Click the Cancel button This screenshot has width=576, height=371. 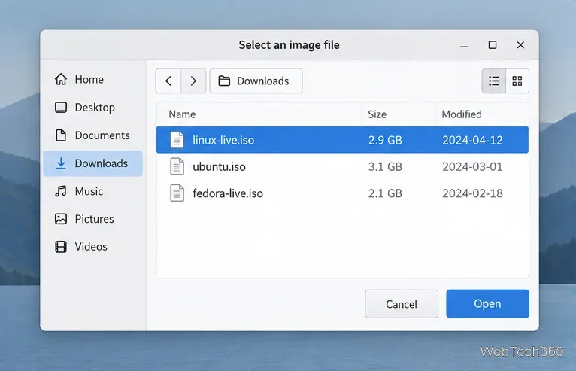coord(402,304)
